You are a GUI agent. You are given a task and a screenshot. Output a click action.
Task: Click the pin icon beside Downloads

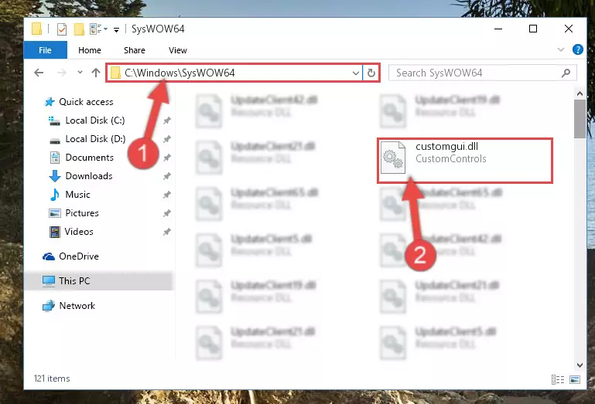(166, 176)
